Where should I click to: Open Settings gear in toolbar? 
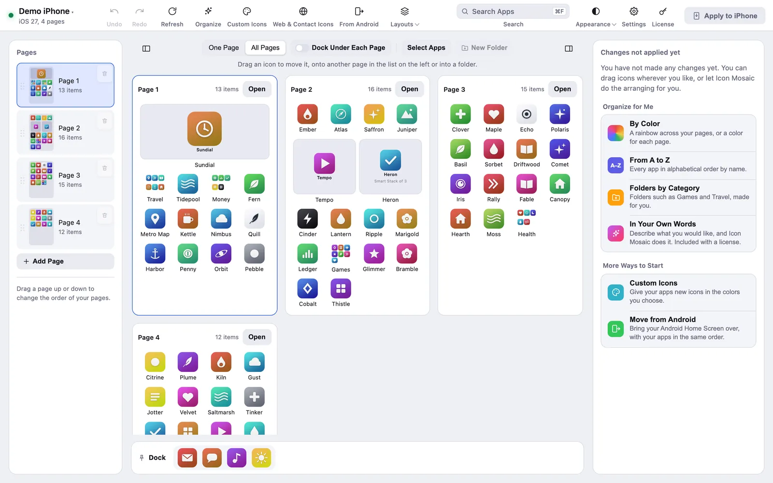[x=634, y=12]
